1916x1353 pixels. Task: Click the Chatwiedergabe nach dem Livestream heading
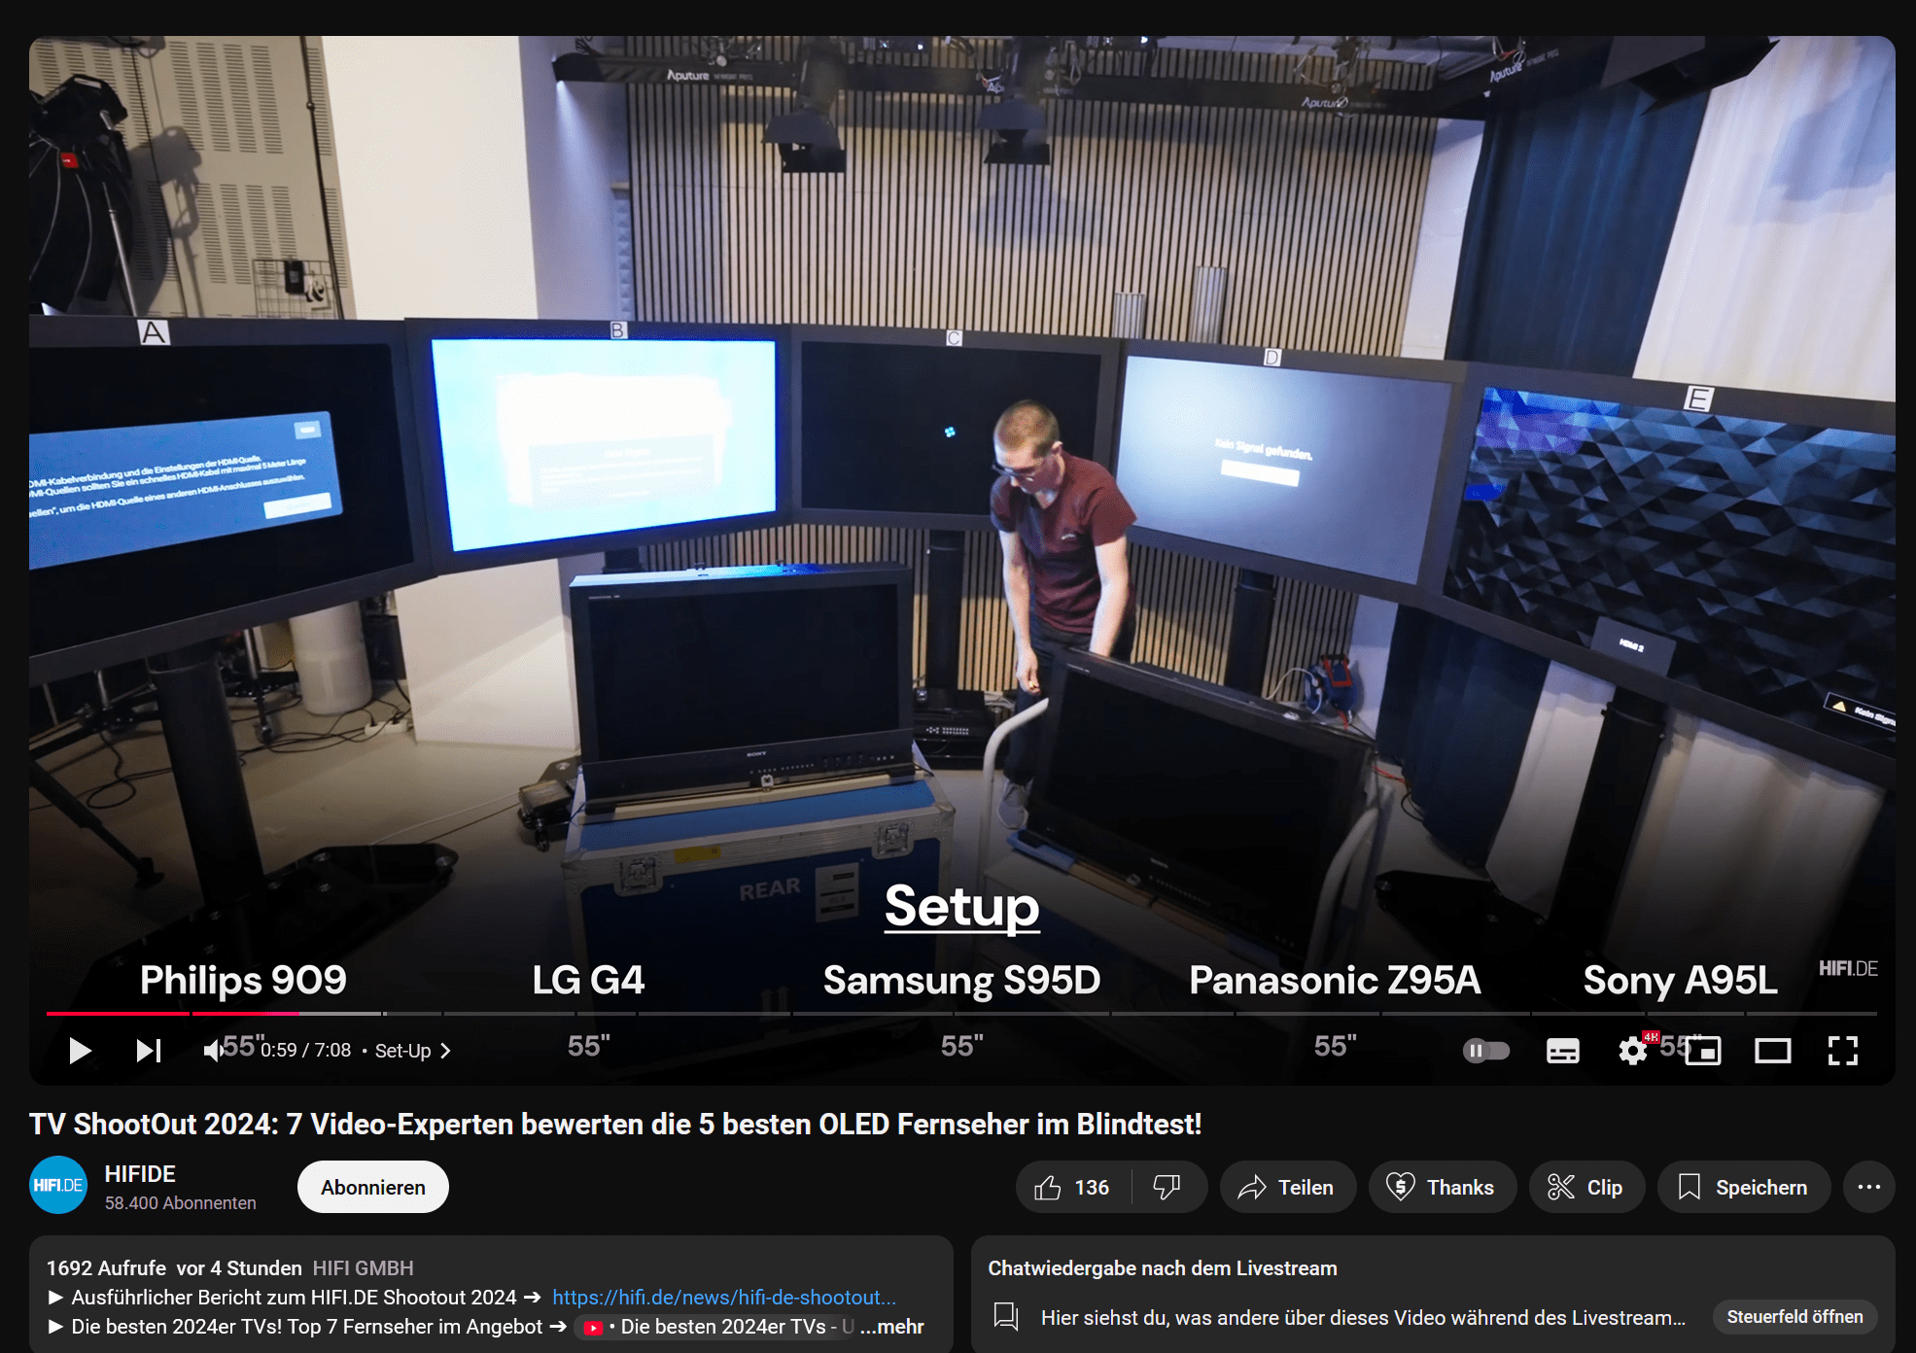point(1163,1267)
